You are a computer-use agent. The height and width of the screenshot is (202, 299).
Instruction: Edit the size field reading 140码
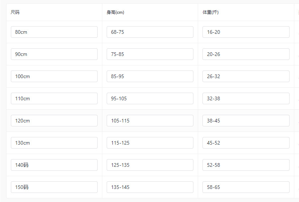(x=54, y=165)
